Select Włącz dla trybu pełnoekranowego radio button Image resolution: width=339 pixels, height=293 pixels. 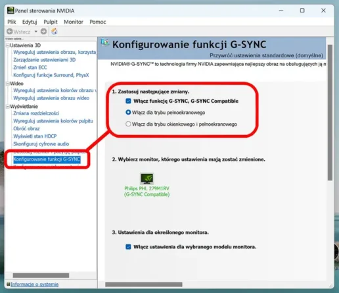(x=128, y=113)
